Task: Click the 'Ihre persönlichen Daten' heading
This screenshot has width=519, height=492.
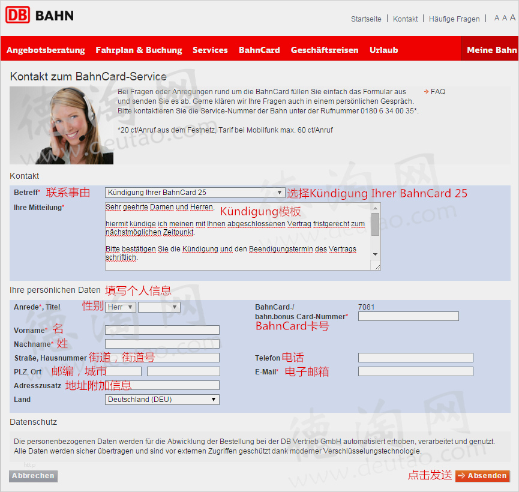Action: 55,290
